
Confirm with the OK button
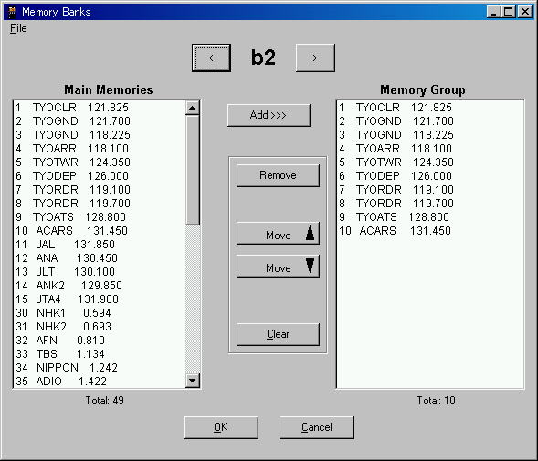221,427
